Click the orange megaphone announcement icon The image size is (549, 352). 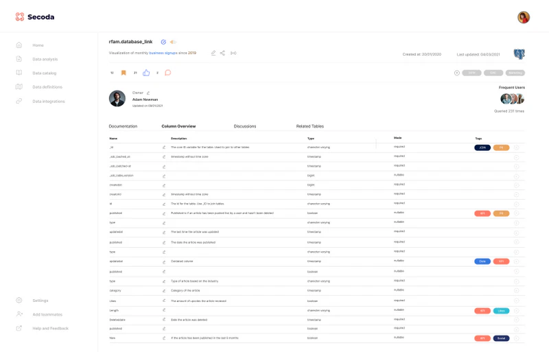pos(173,42)
